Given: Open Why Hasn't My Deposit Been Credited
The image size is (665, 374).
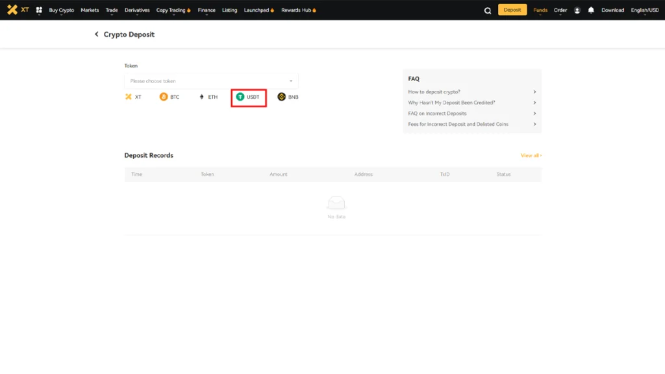Looking at the screenshot, I should (x=472, y=103).
